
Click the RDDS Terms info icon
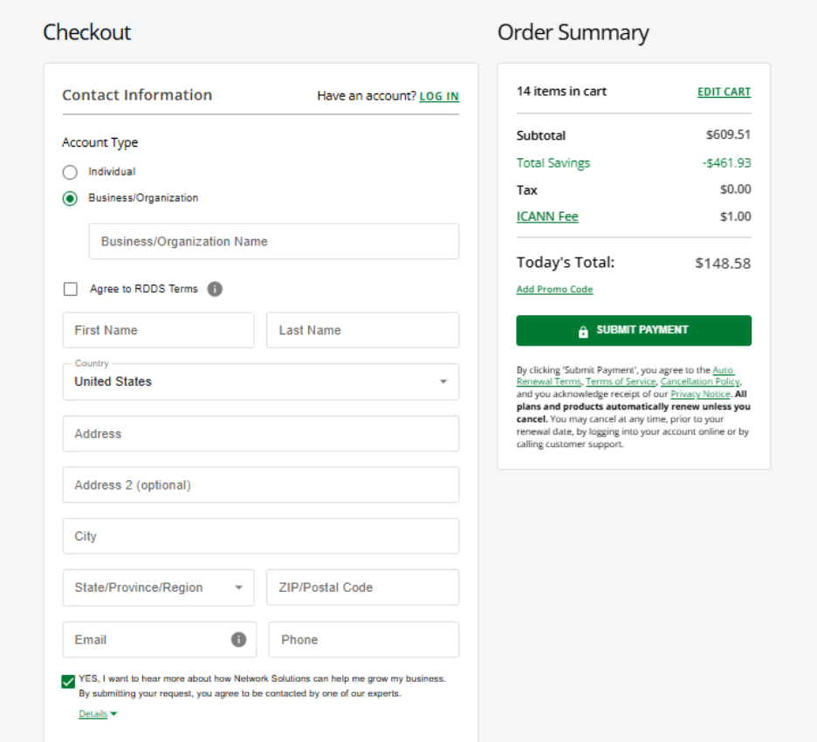coord(215,289)
